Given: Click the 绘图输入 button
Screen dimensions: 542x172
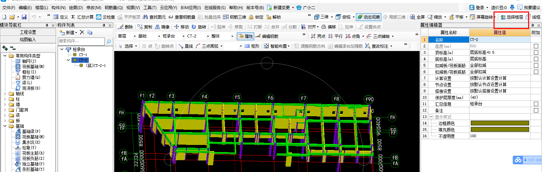Looking at the screenshot, I should [x=28, y=40].
